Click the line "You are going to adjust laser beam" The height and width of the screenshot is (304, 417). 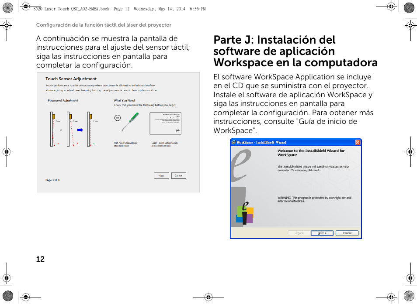101,90
